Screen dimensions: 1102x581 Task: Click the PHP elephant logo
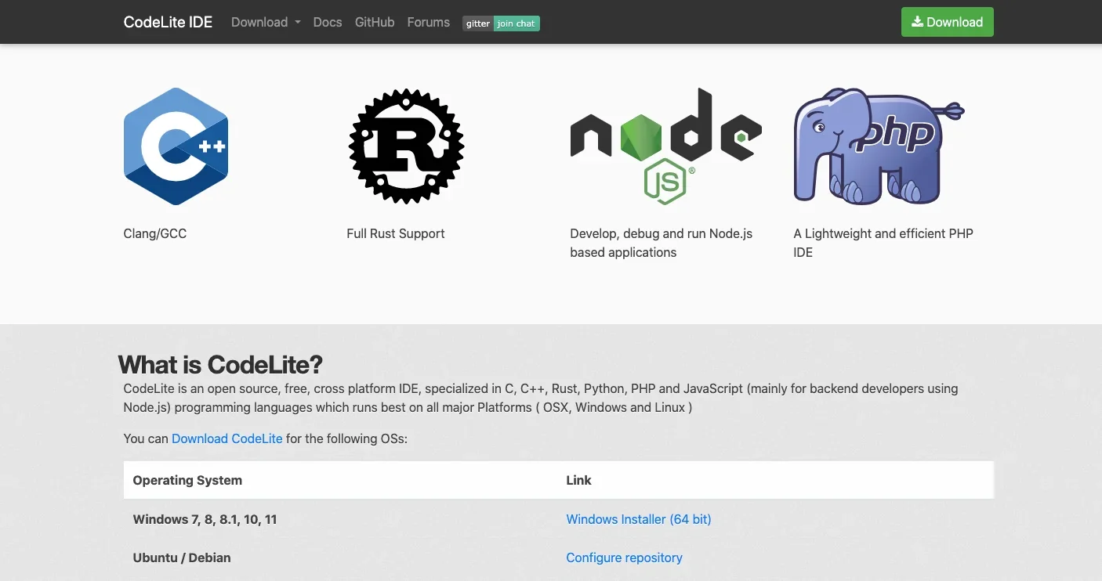click(879, 146)
